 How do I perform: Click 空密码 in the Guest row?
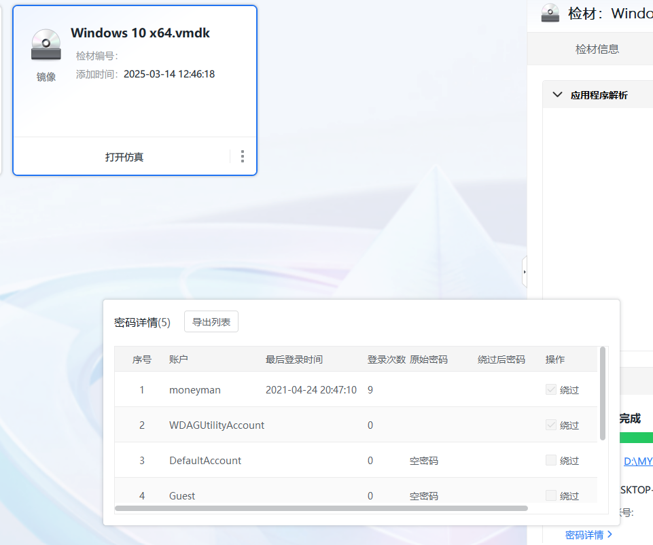click(423, 496)
